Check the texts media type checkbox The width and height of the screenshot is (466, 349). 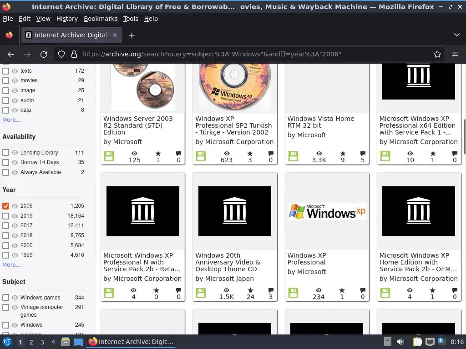5,71
